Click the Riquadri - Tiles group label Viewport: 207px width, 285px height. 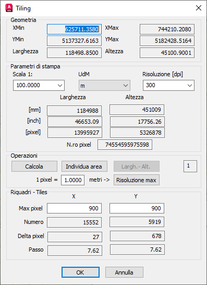pyautogui.click(x=29, y=192)
